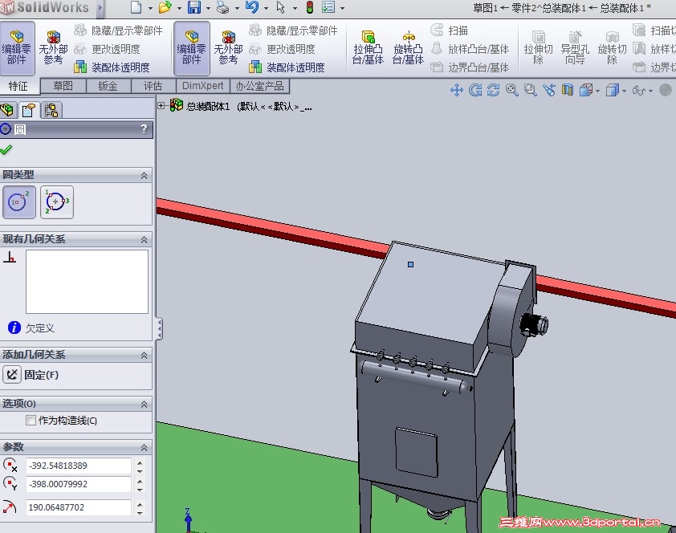Viewport: 676px width, 533px height.
Task: Click 放样凸台/基体 loft tool
Action: [x=470, y=49]
